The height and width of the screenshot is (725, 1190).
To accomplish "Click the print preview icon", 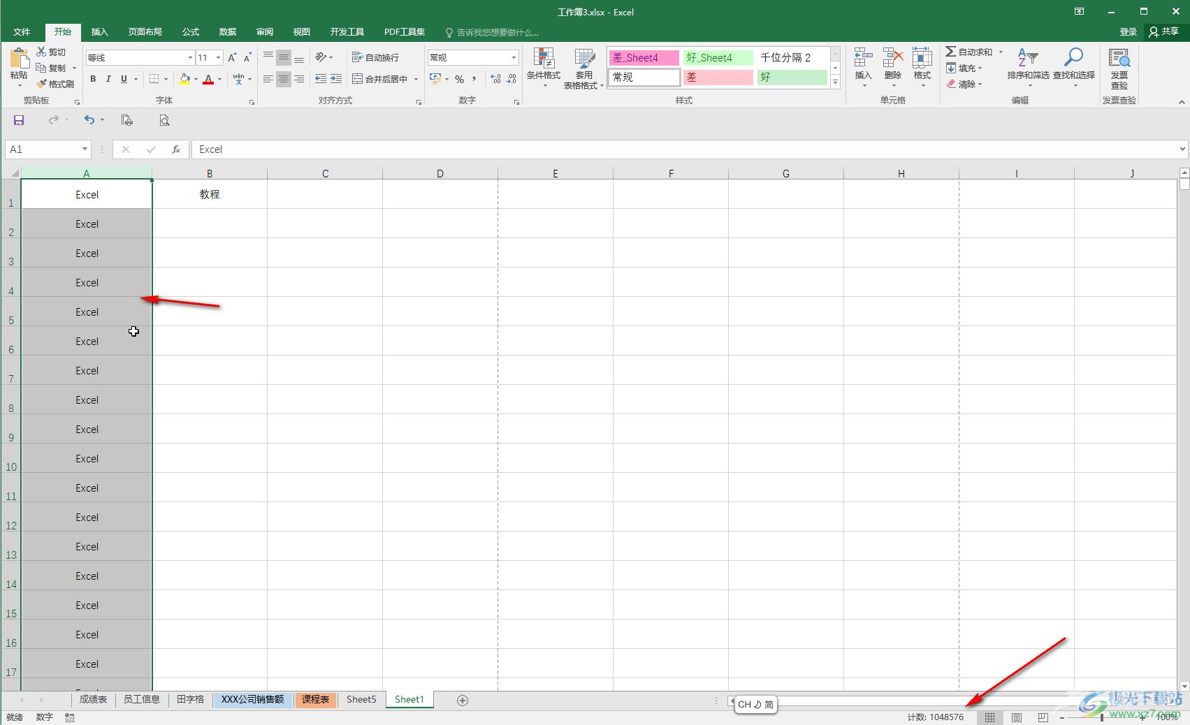I will [164, 120].
